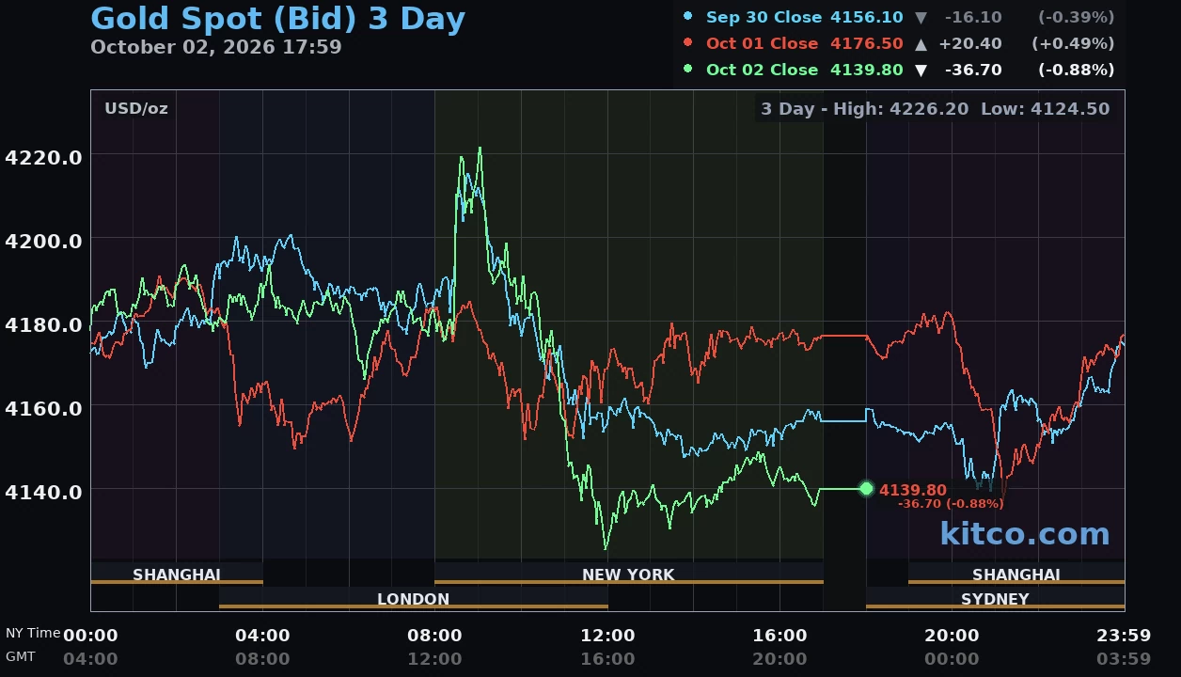Click the Oct 02 down arrow indicator
1181x677 pixels.
coord(921,71)
